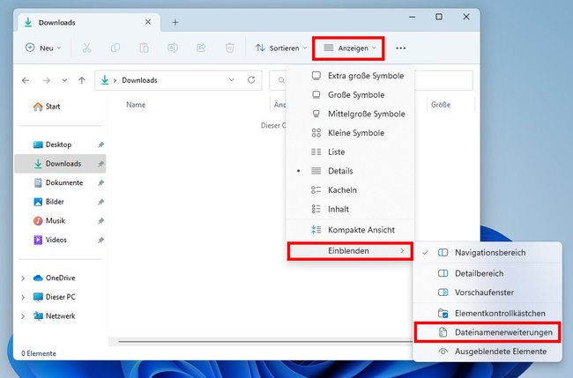The height and width of the screenshot is (378, 573).
Task: Click pin icon next to Videos
Action: tap(100, 240)
